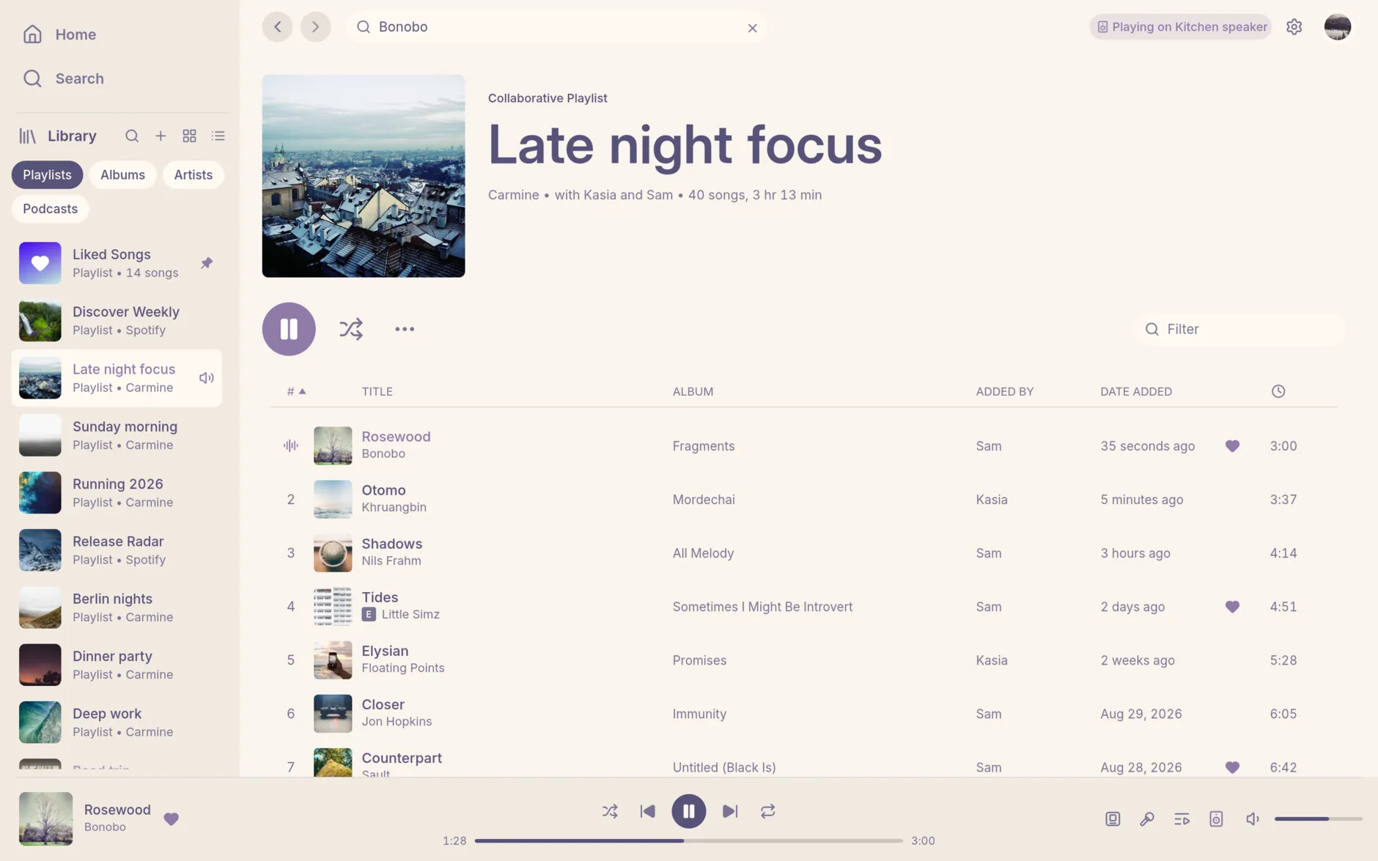
Task: Sort by the Date Added column
Action: click(1135, 391)
